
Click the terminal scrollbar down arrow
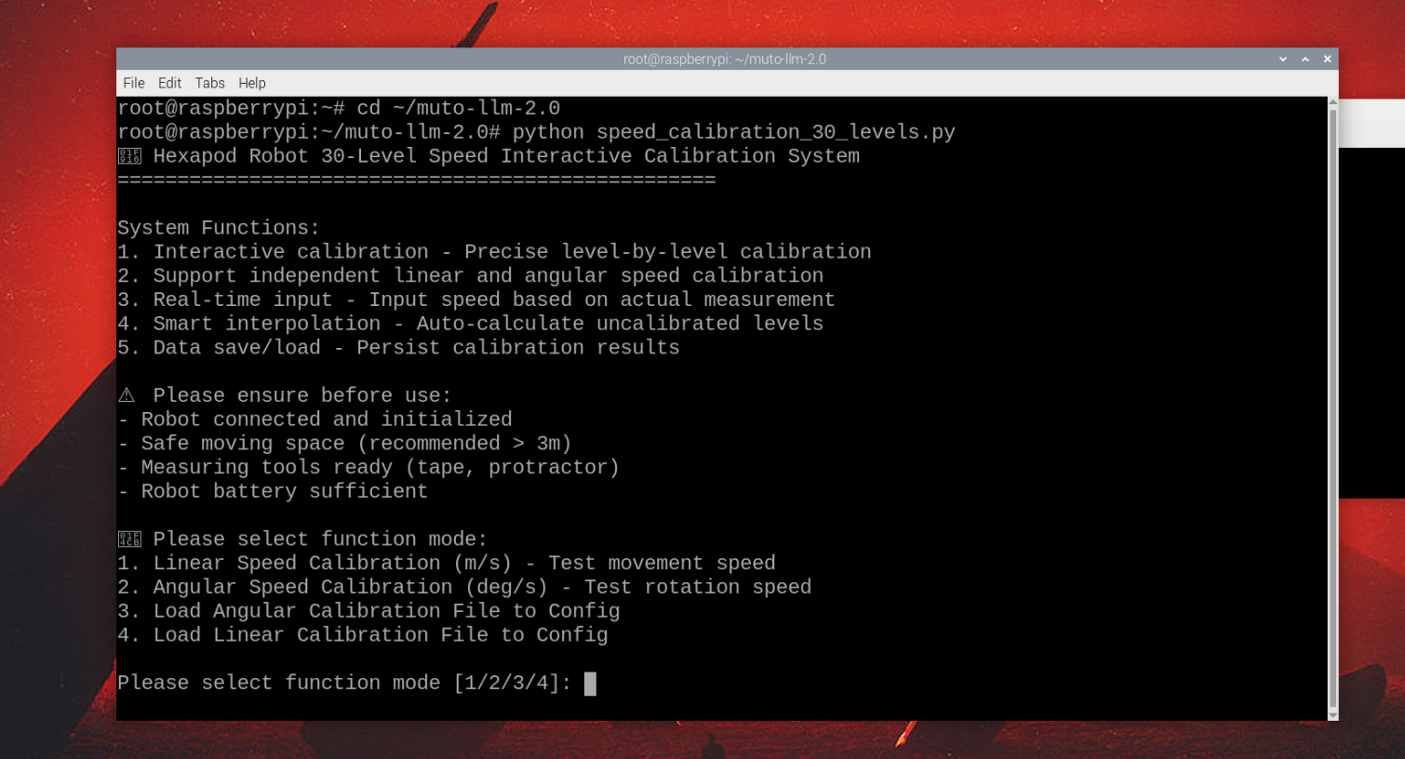1332,714
